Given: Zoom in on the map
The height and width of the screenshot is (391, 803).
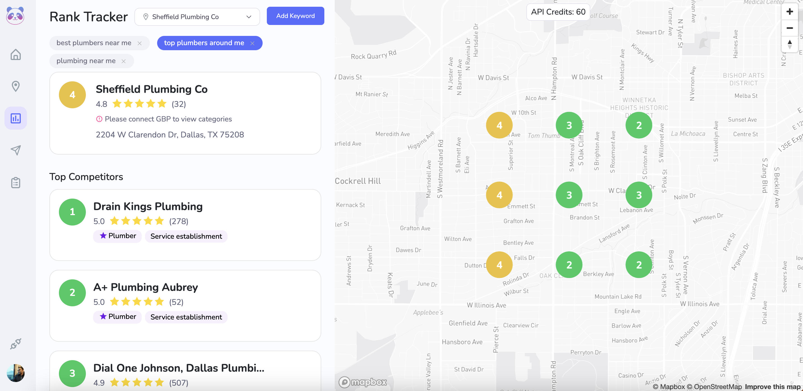Looking at the screenshot, I should tap(789, 12).
